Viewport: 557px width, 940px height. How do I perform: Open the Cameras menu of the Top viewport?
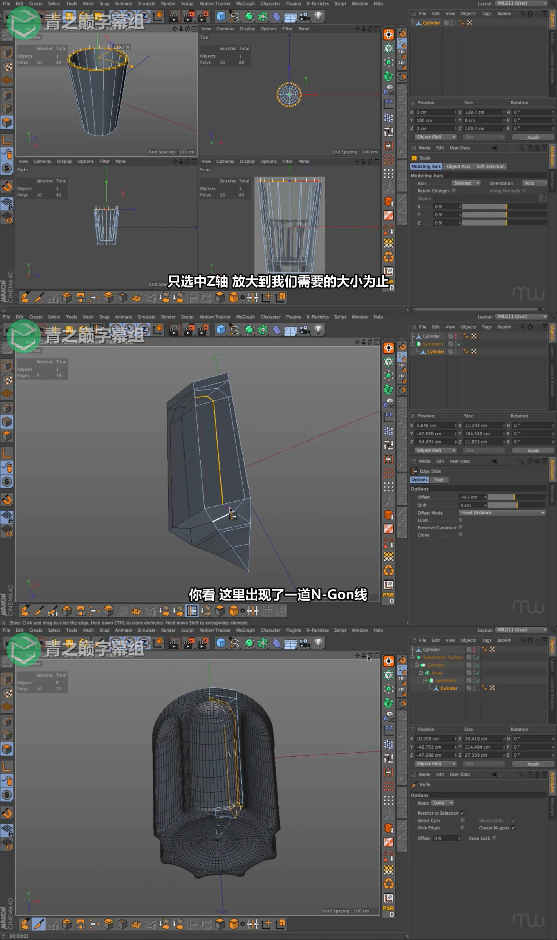225,29
